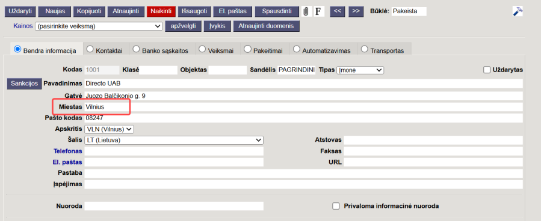Click the Pašto kodas field 08247
541x221 pixels.
pos(304,118)
